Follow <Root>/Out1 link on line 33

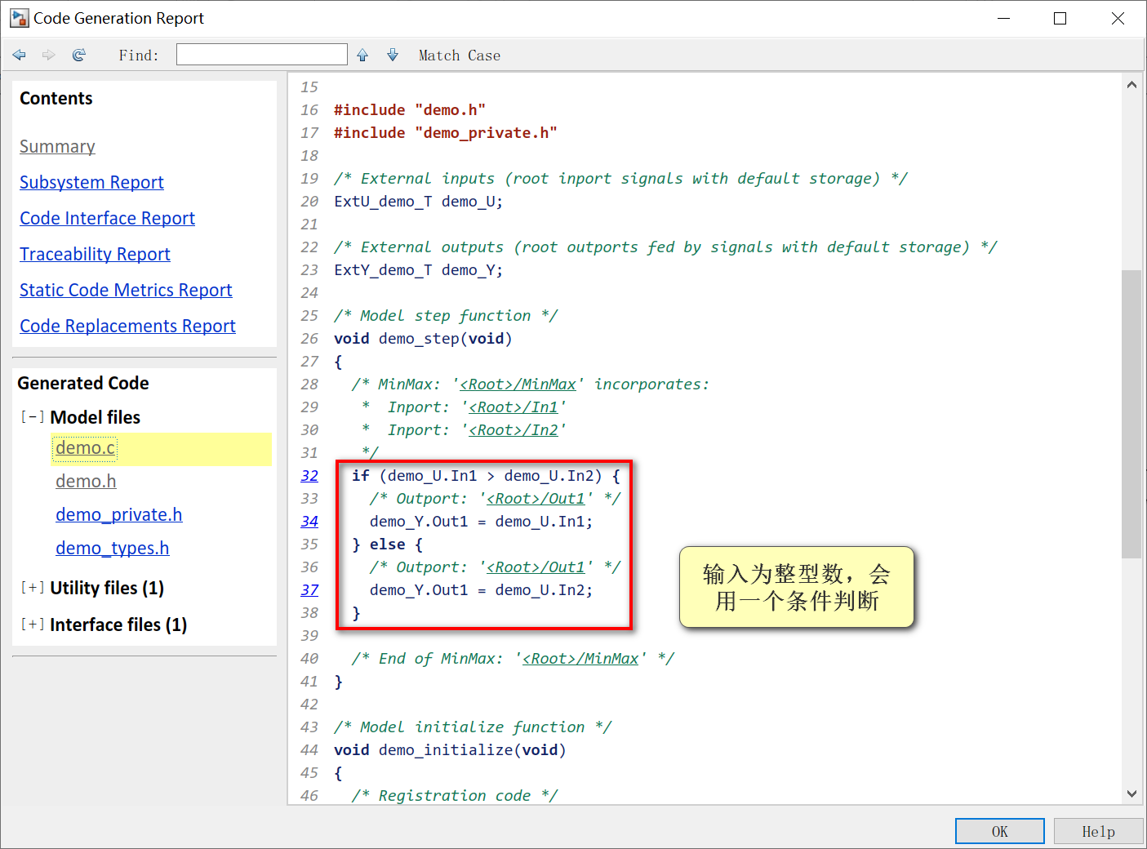[x=536, y=498]
